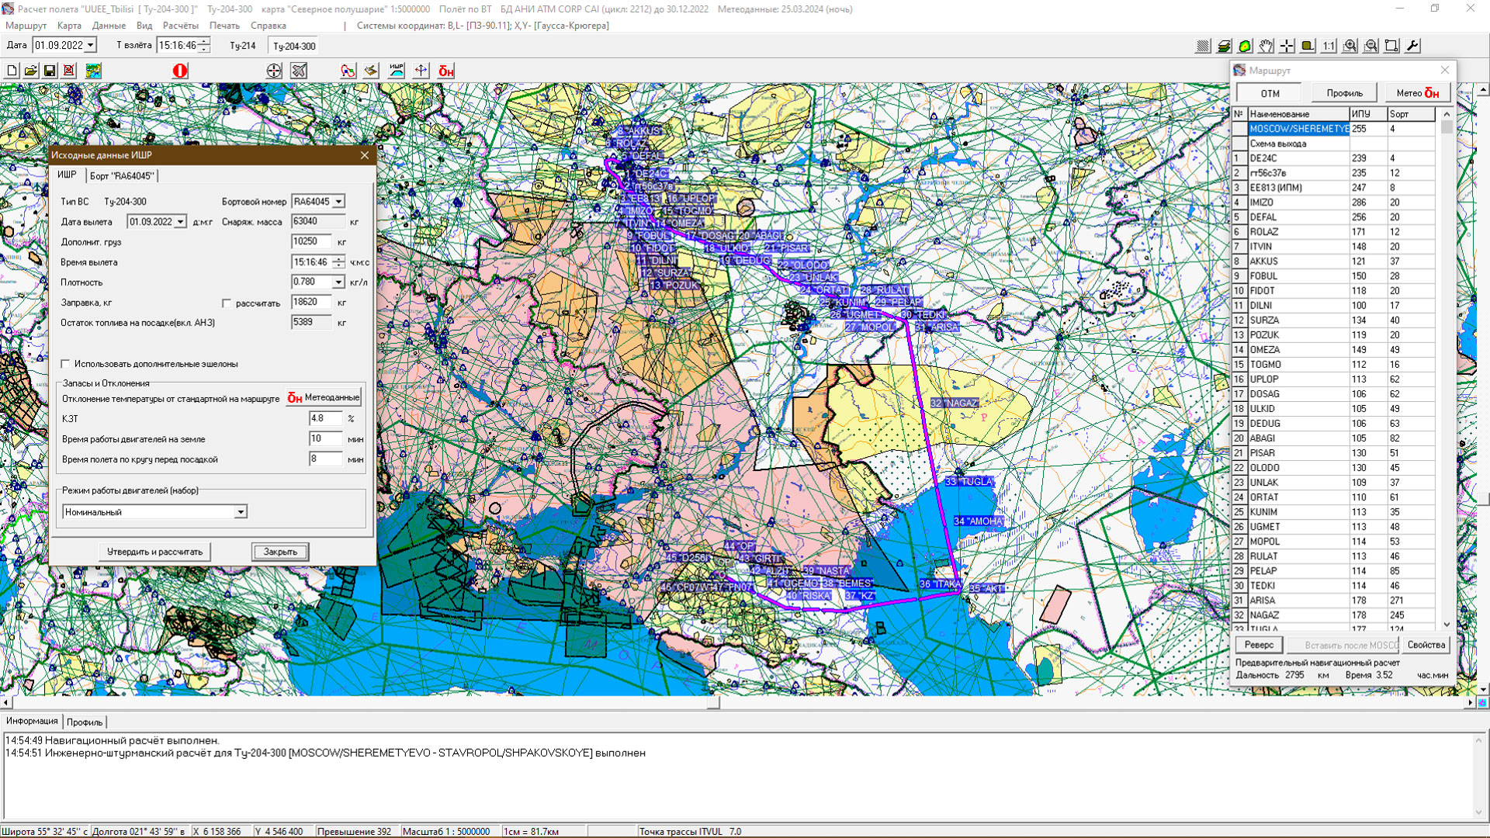The width and height of the screenshot is (1490, 838).
Task: Switch to the Борт "RA64045" tab
Action: pyautogui.click(x=122, y=176)
